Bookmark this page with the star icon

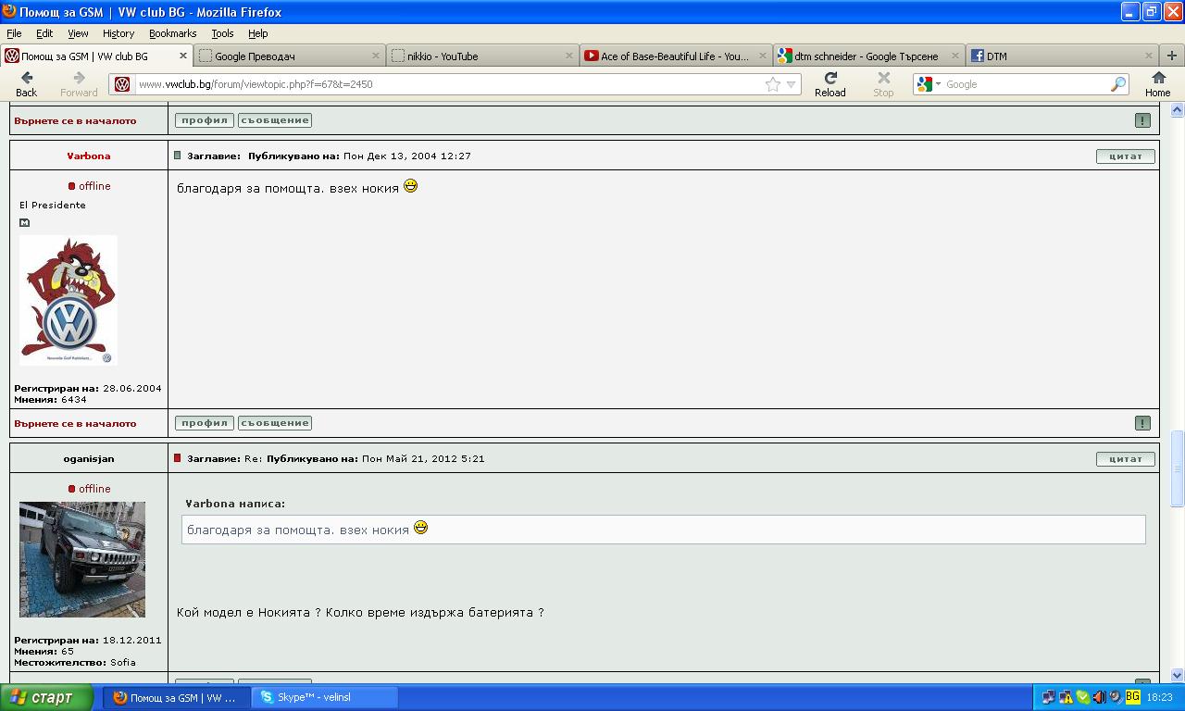coord(772,84)
